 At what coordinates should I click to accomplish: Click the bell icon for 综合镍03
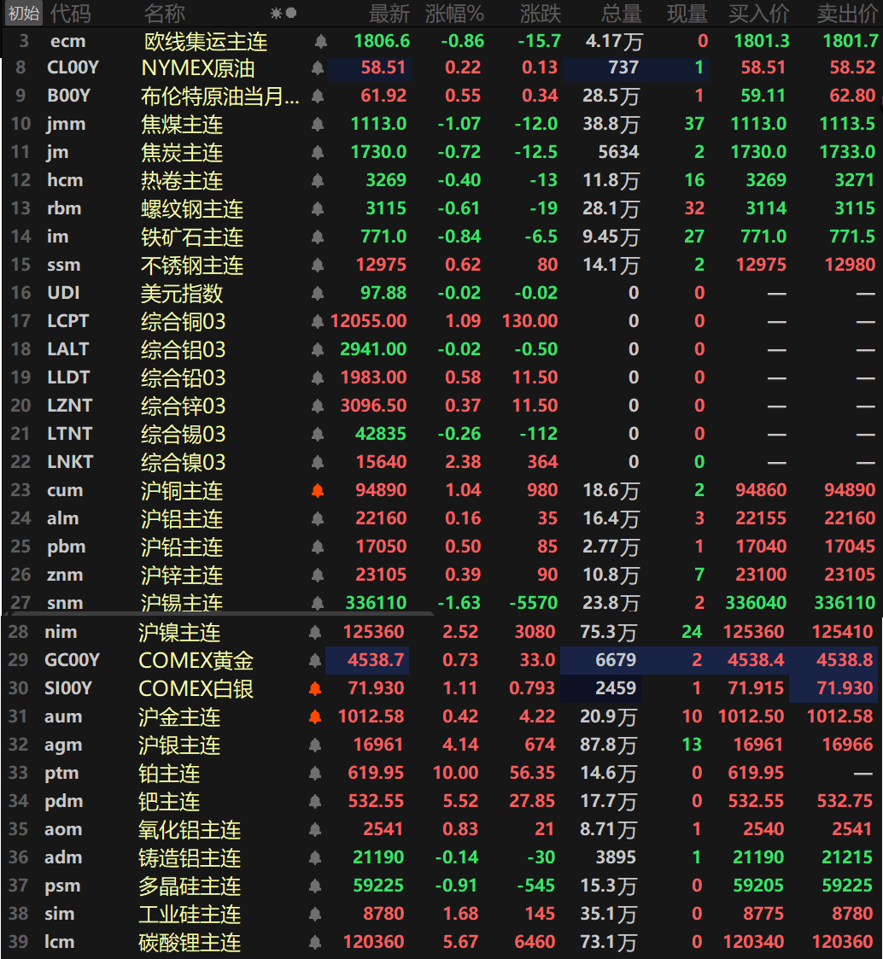pos(319,463)
